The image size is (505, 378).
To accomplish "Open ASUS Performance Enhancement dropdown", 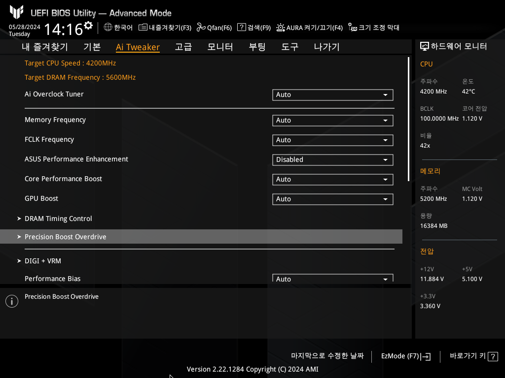I will [x=333, y=160].
